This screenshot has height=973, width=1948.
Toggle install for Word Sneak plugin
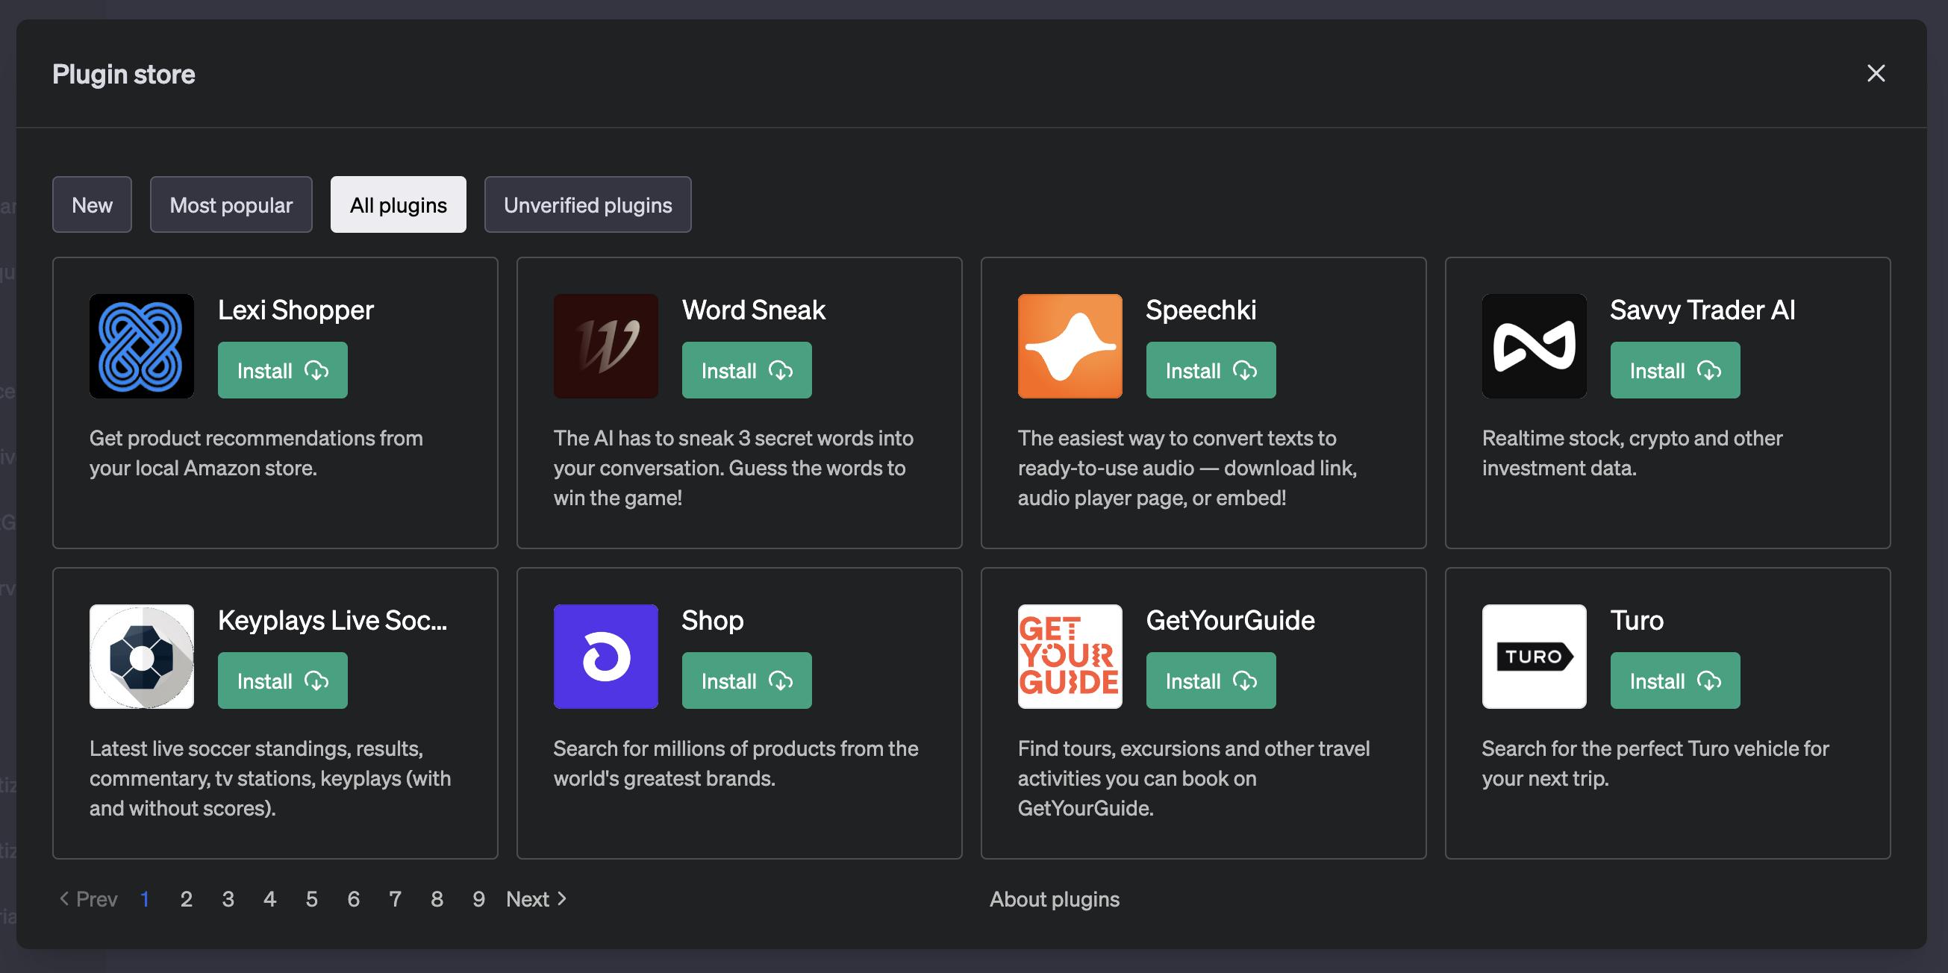tap(746, 370)
